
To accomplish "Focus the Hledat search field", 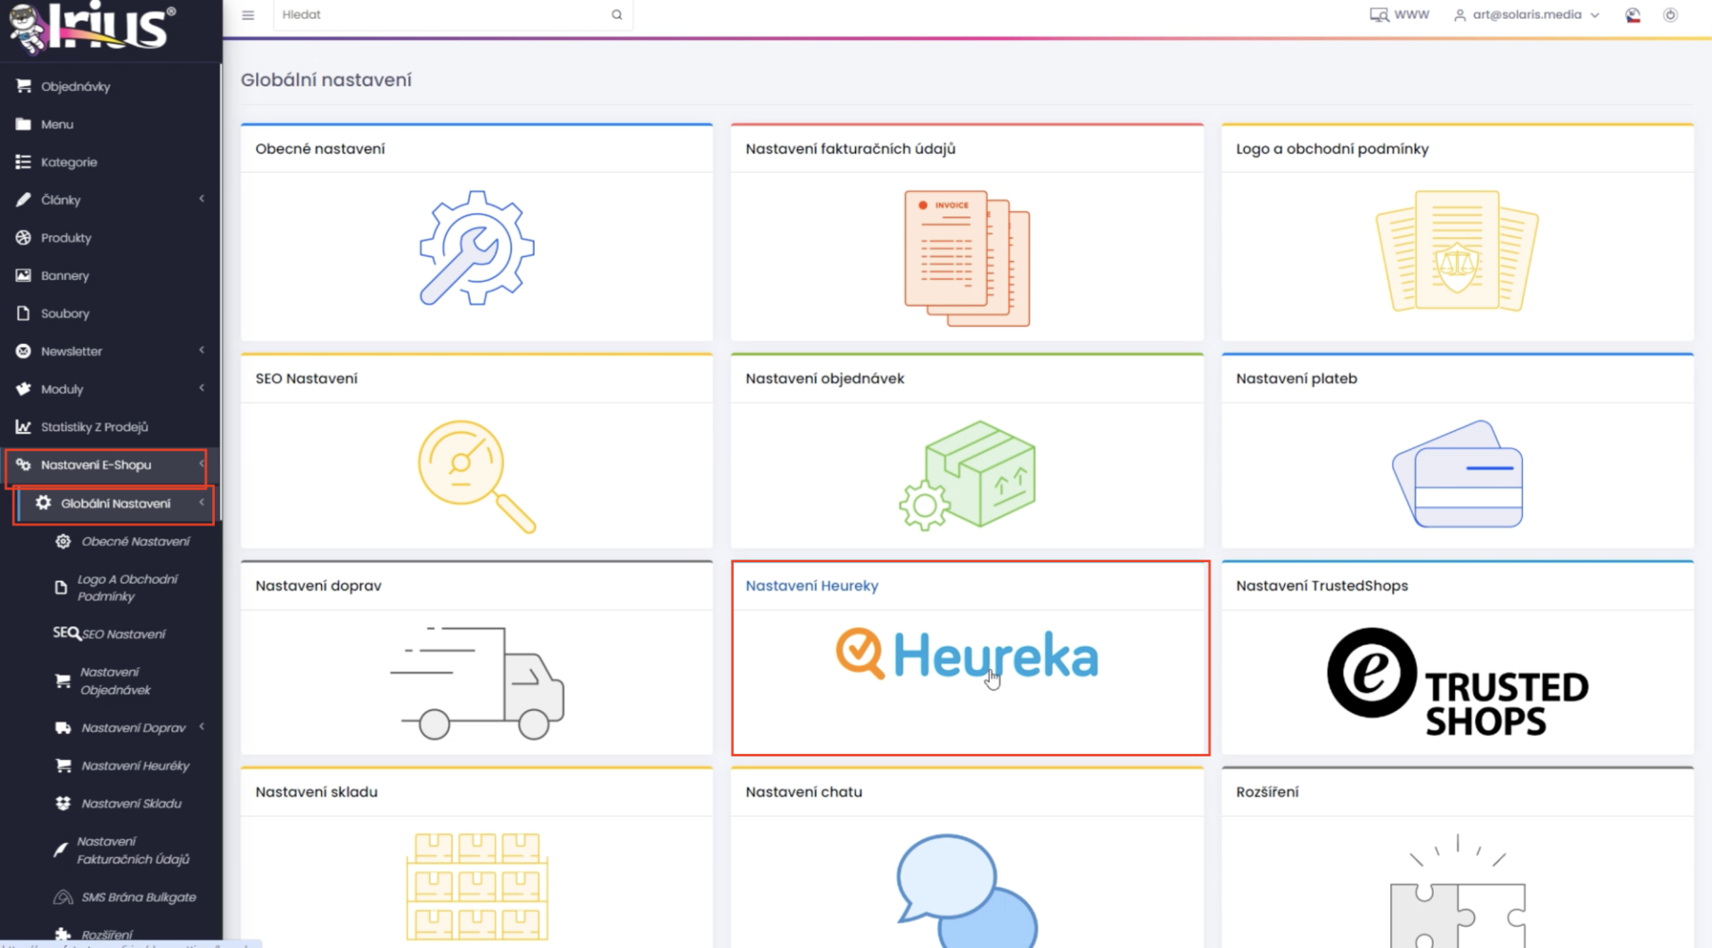I will pos(453,15).
